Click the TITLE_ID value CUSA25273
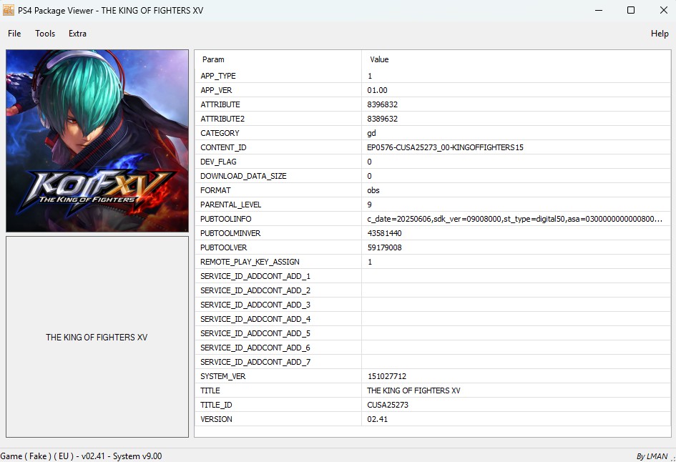676x462 pixels. coord(388,405)
